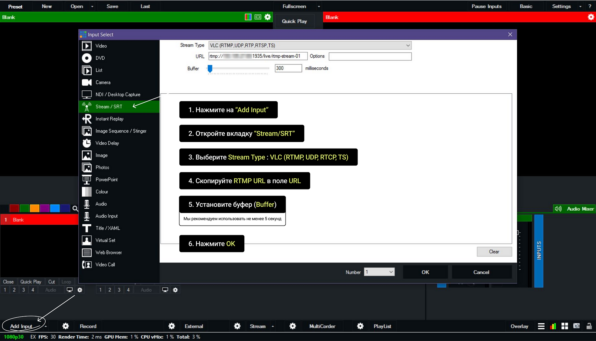Click the Clear button

coord(494,252)
